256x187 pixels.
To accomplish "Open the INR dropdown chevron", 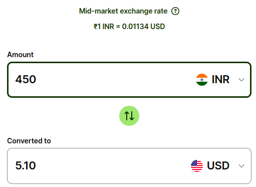I will (x=241, y=80).
